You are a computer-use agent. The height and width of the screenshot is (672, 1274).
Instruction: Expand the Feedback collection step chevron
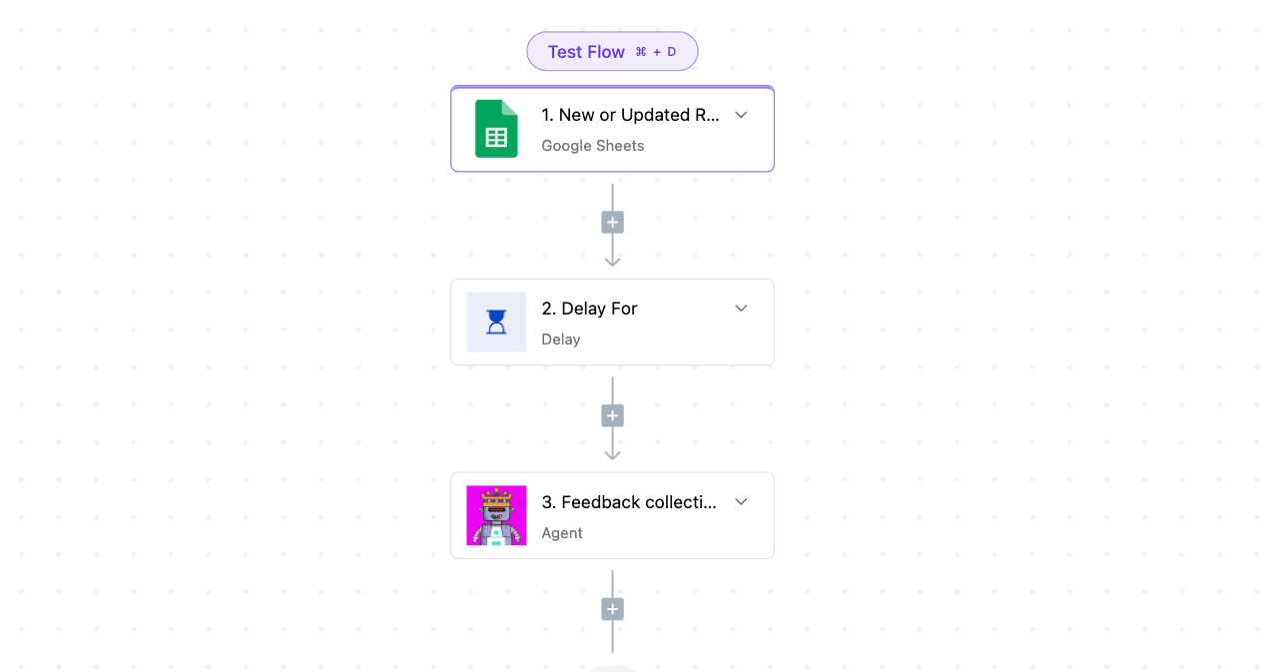tap(741, 502)
